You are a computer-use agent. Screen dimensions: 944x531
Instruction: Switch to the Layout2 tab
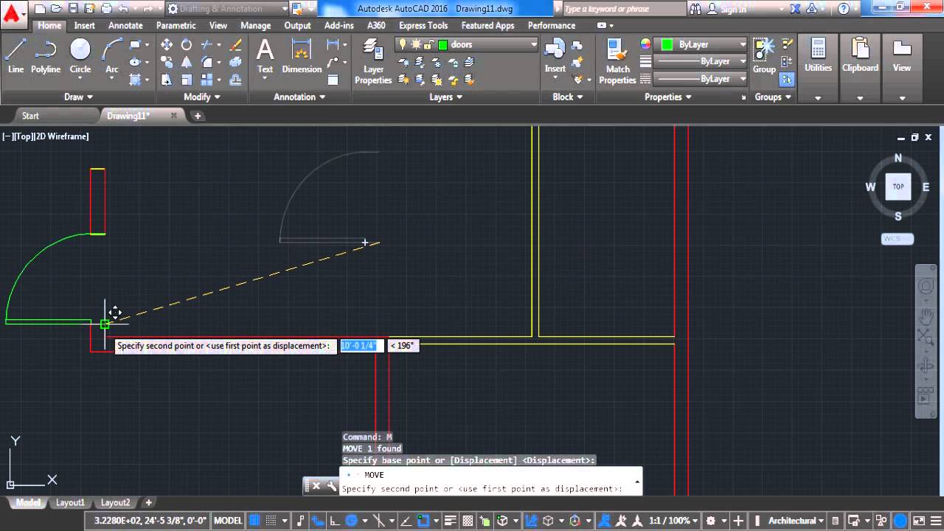pyautogui.click(x=115, y=503)
